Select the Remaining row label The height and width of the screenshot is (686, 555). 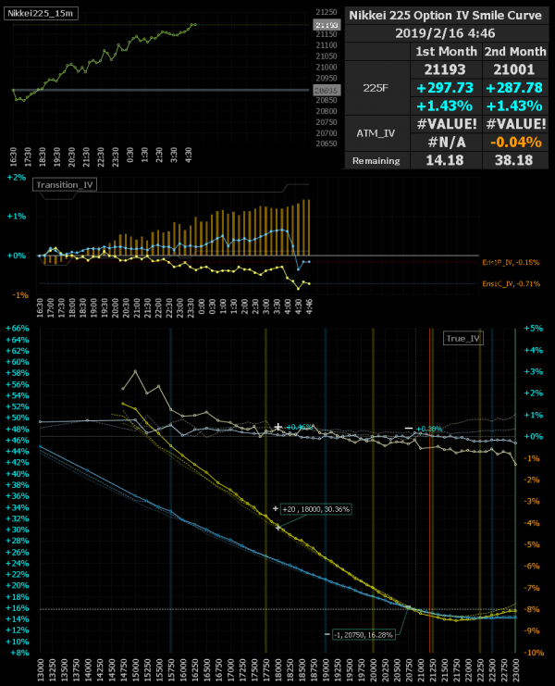(x=376, y=161)
